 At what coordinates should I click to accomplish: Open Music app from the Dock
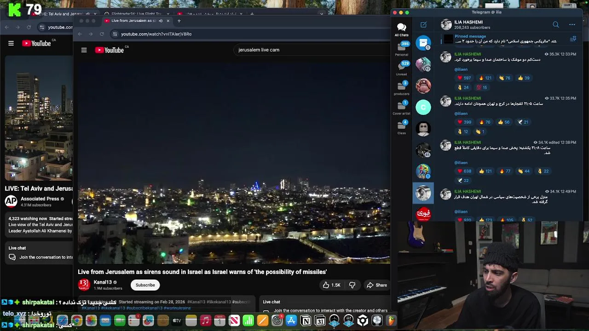[206, 320]
